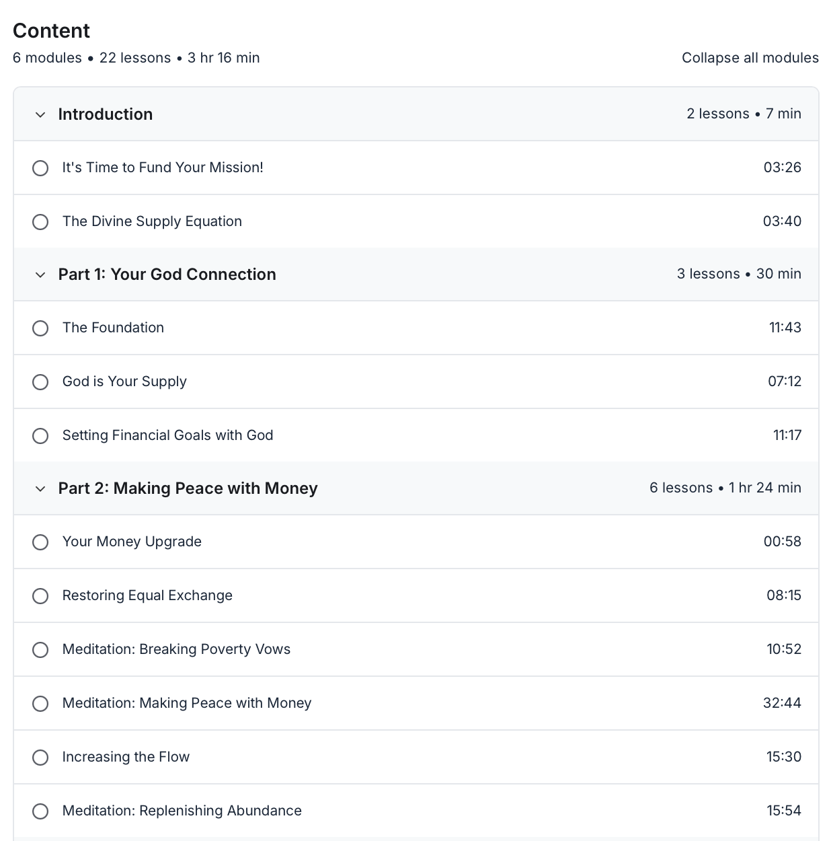Image resolution: width=831 pixels, height=841 pixels.
Task: Collapse Part 2: Making Peace with Money chevron
Action: click(40, 488)
